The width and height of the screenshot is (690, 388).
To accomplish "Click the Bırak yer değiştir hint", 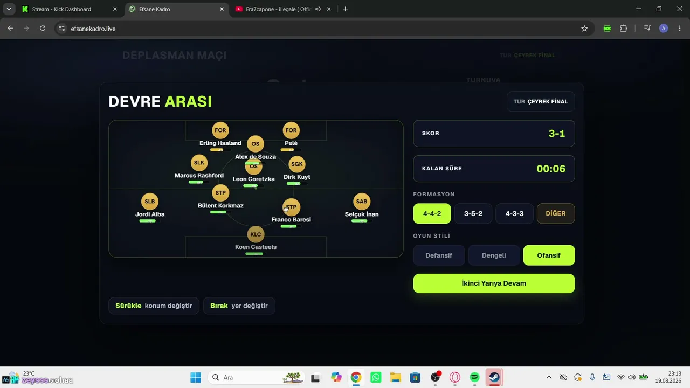I will pyautogui.click(x=239, y=306).
